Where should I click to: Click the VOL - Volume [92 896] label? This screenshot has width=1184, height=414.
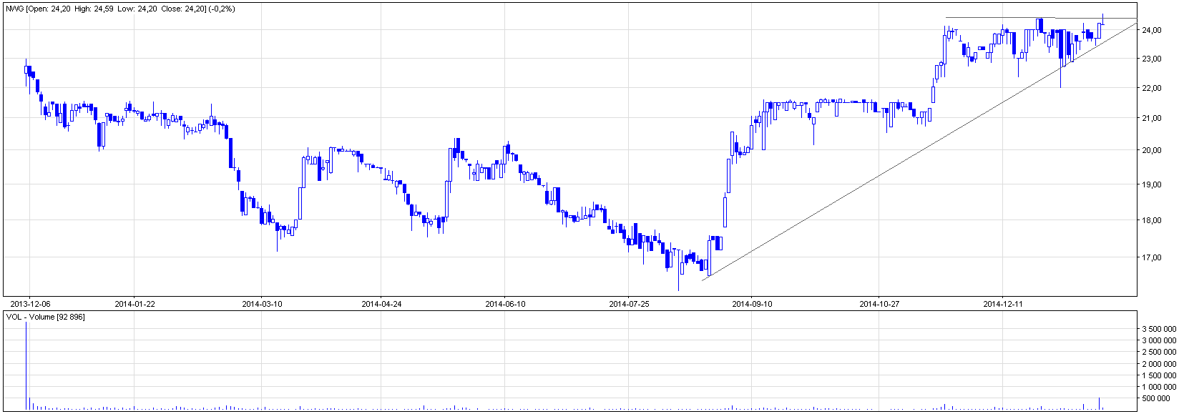45,317
